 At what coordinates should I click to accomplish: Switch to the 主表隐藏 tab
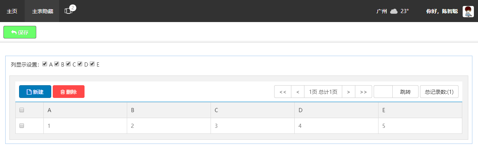pyautogui.click(x=42, y=11)
